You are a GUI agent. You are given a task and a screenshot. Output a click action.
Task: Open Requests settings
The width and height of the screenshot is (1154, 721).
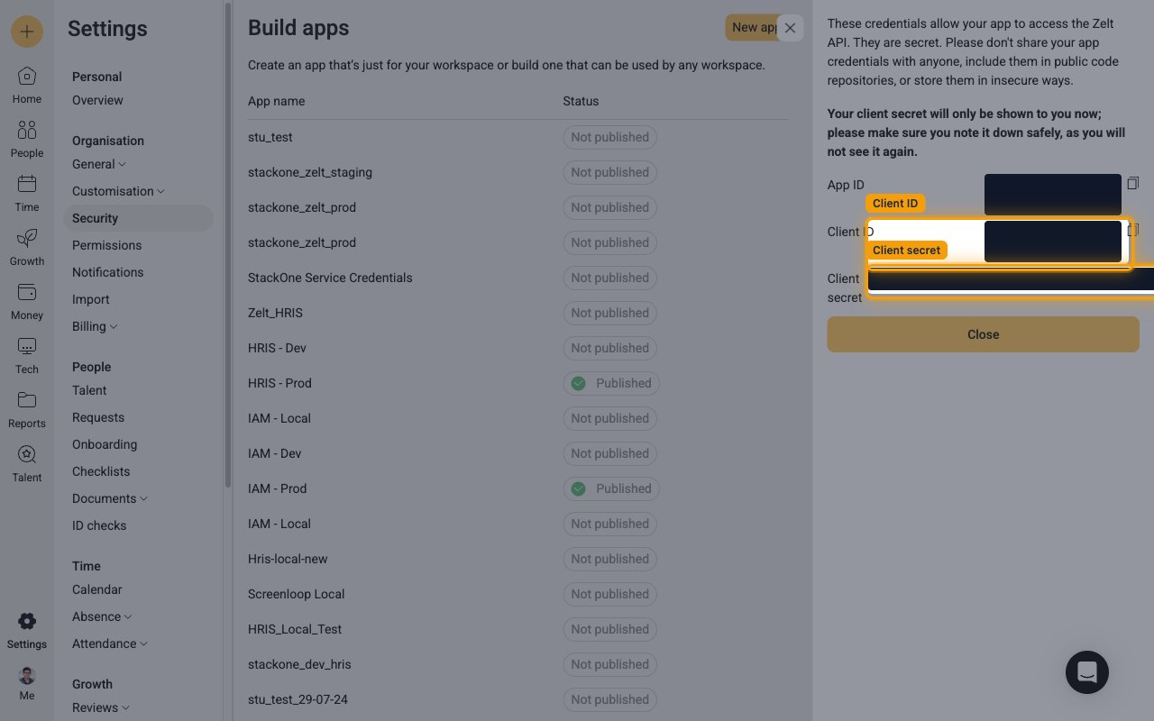98,417
